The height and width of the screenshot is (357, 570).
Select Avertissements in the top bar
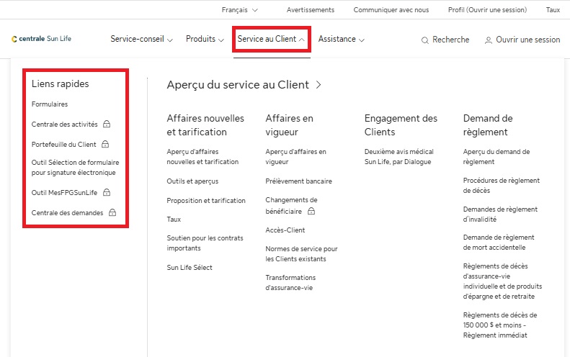[310, 10]
